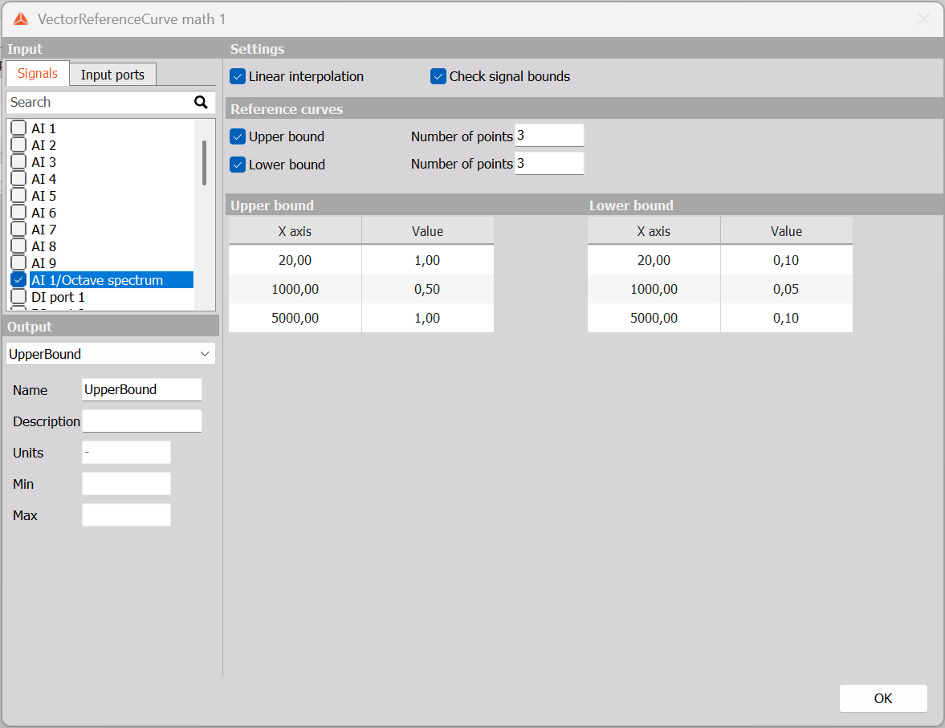
Task: Click Upper bound X axis 5000,00 cell
Action: coord(295,318)
